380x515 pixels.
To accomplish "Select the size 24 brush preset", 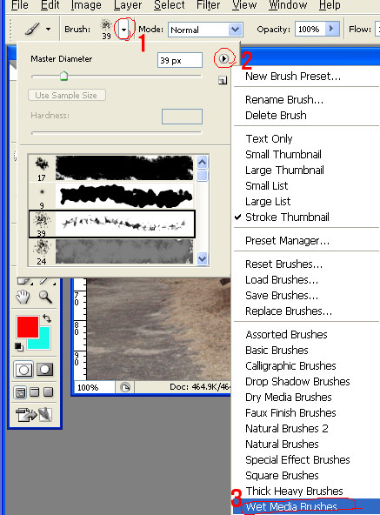I will [111, 251].
